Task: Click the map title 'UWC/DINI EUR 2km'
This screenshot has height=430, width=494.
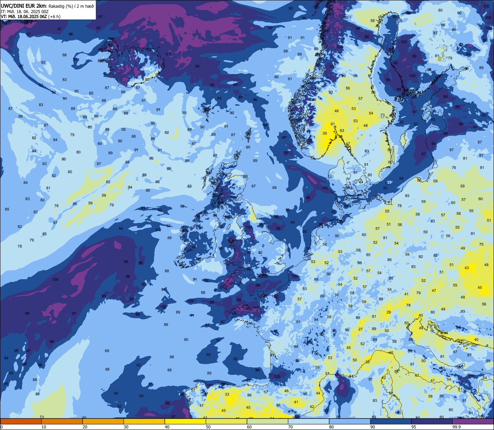Action: [23, 6]
